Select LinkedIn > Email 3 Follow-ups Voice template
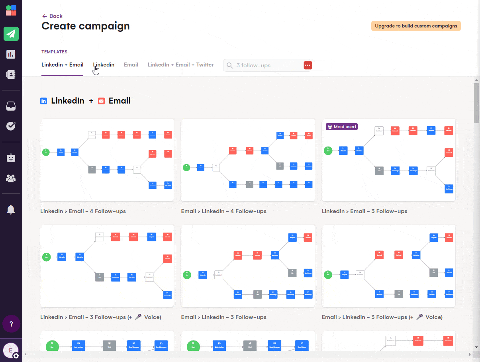Image resolution: width=480 pixels, height=362 pixels. click(107, 266)
